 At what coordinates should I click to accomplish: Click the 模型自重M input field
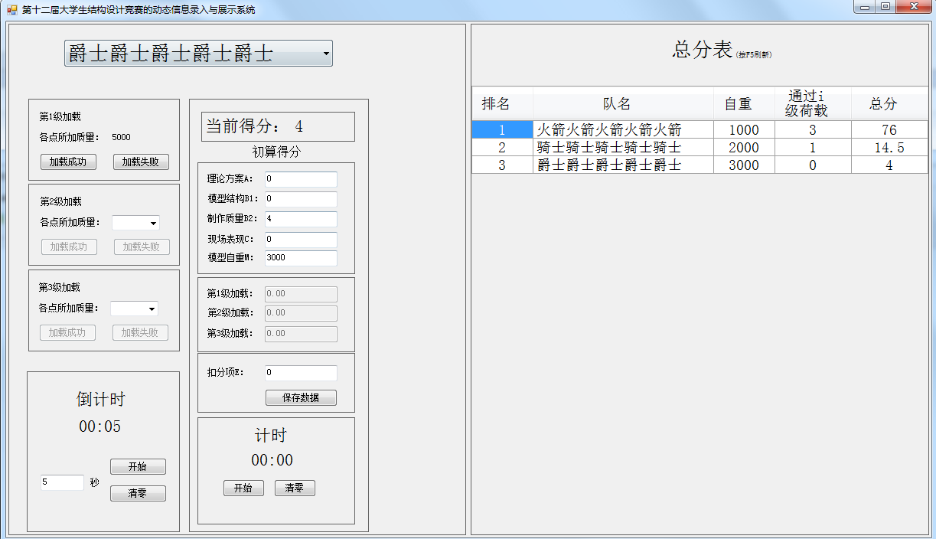(x=301, y=258)
